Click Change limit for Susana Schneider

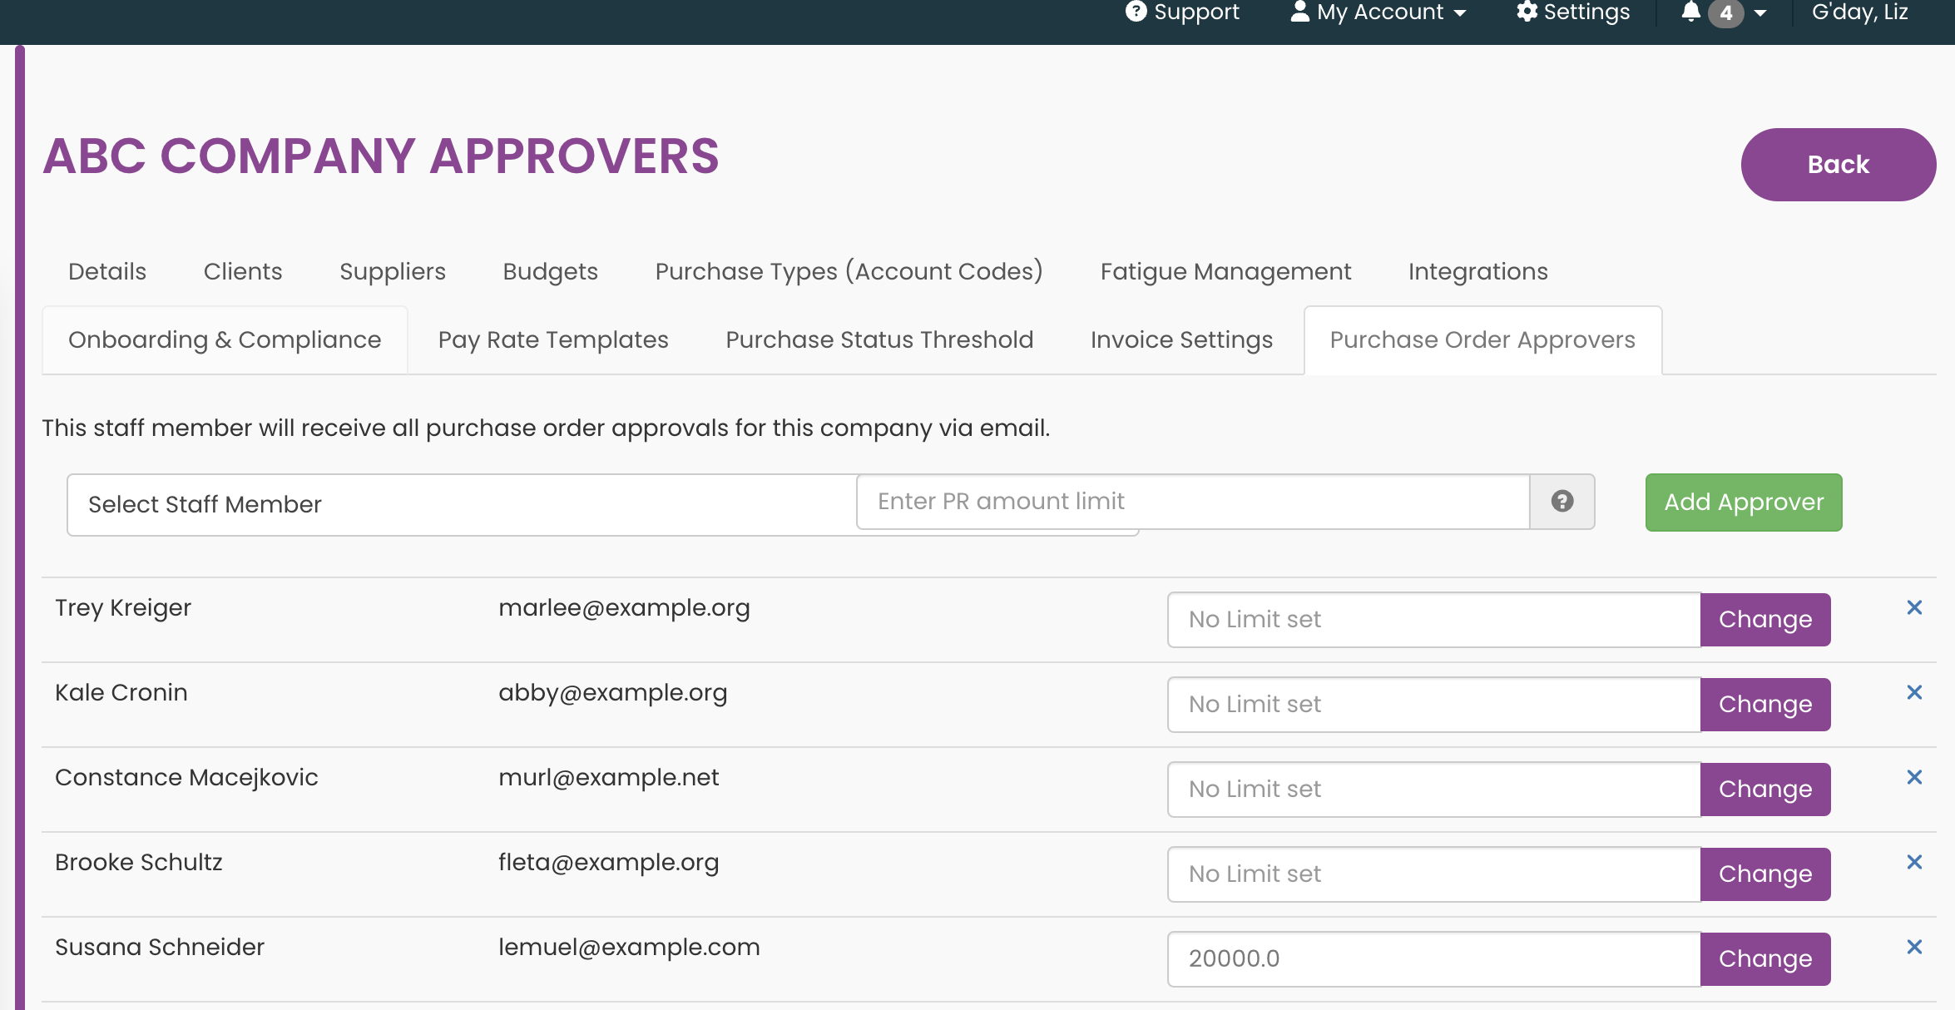click(1765, 958)
